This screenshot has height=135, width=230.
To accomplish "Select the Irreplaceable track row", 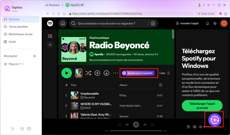I will (x=116, y=95).
